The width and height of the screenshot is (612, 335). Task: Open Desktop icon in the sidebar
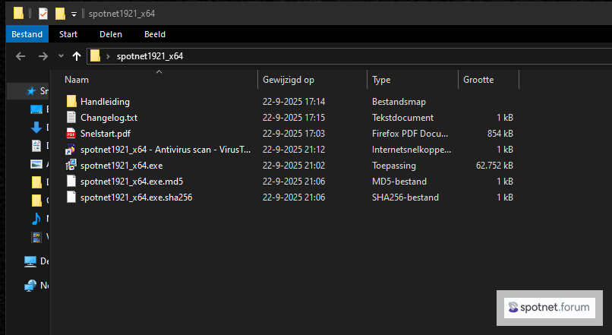pos(36,109)
